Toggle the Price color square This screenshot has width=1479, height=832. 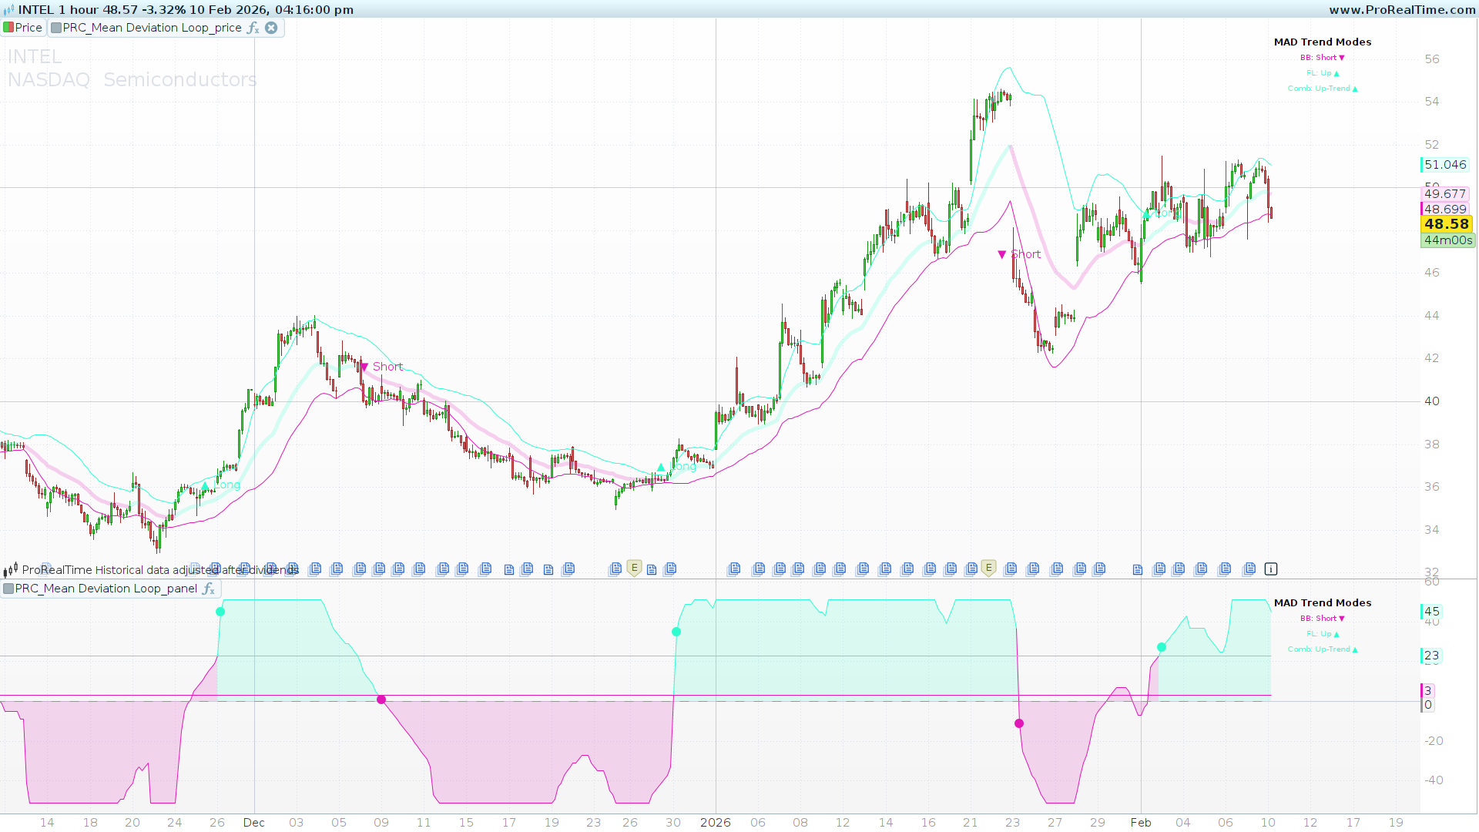click(x=8, y=28)
